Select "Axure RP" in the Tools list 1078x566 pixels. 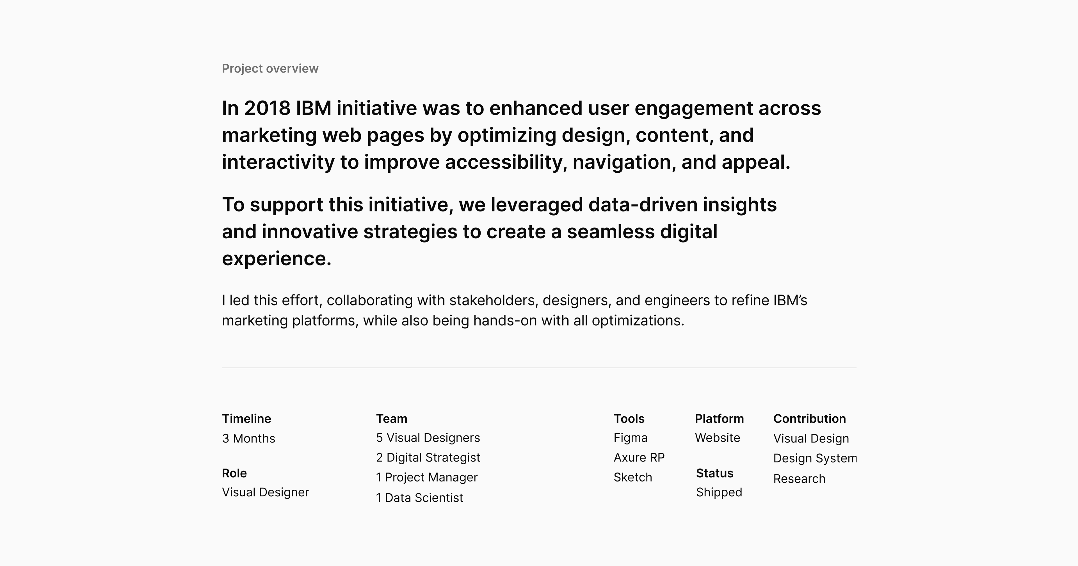(639, 457)
